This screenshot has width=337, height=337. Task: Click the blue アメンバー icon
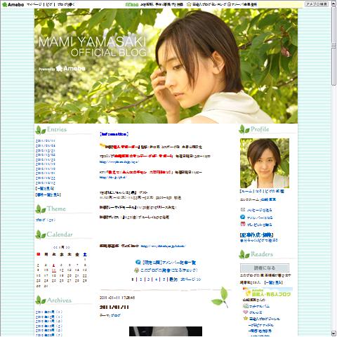click(243, 217)
